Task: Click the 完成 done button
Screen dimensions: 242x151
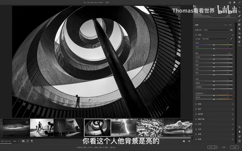Action: [x=234, y=147]
